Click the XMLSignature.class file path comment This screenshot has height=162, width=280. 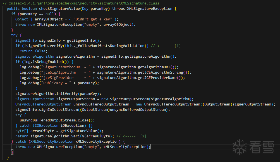click(81, 3)
